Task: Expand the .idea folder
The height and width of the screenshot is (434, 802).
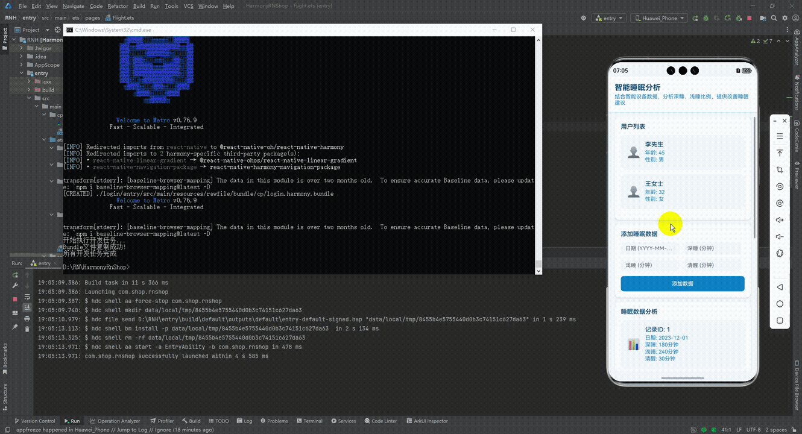Action: point(22,57)
